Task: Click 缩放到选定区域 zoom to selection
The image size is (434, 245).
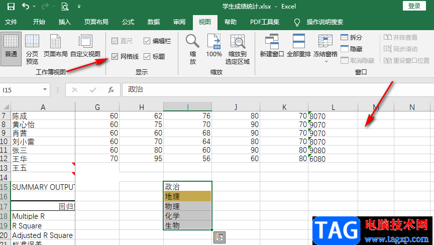Action: [238, 49]
